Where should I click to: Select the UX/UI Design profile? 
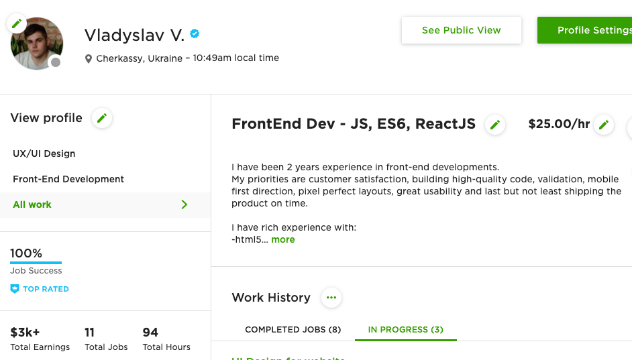[44, 154]
